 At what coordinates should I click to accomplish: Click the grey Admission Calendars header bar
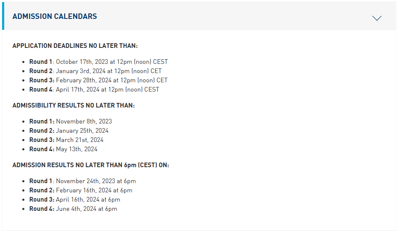click(x=200, y=16)
